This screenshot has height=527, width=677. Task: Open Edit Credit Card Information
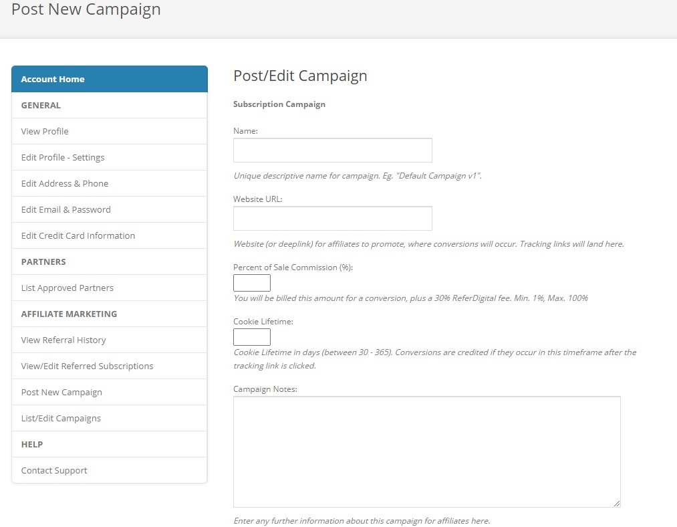point(109,235)
